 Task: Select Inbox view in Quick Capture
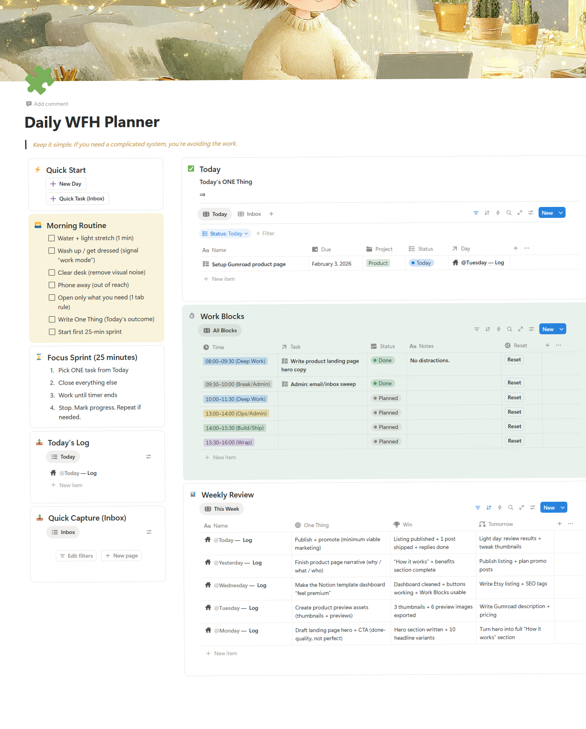click(63, 532)
